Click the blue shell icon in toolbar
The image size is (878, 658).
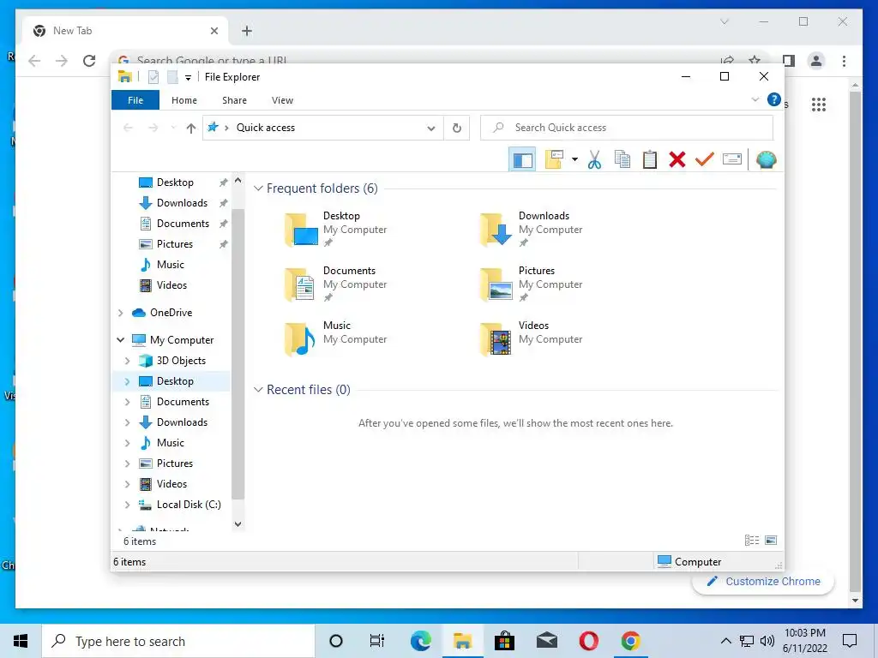click(x=766, y=159)
